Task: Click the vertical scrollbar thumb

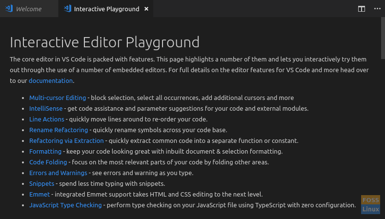Action: (383, 38)
